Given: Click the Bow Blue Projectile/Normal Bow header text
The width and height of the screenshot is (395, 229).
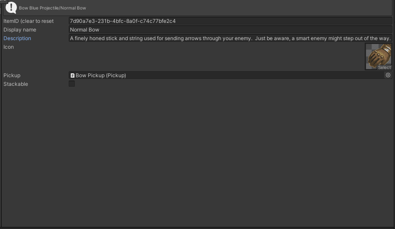Looking at the screenshot, I should (52, 8).
